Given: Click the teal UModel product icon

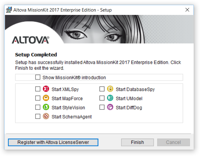Looking at the screenshot, I should [x=110, y=98].
